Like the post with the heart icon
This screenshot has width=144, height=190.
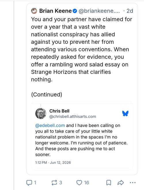click(x=79, y=182)
